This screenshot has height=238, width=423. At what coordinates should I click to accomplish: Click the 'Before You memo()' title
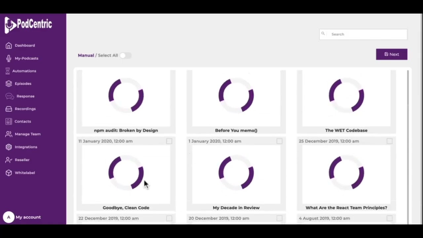tap(236, 130)
